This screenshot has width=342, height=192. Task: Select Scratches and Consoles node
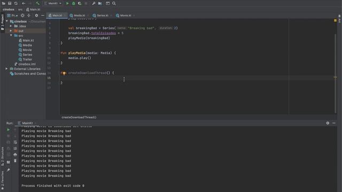(28, 74)
